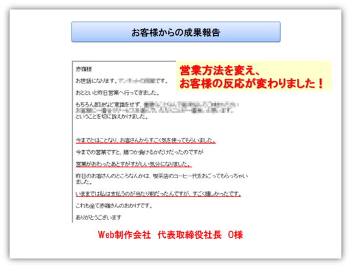This screenshot has height=268, width=351.
Task: Click underlined 営業がおわったあとすがすがしい気分 sentence
Action: tap(133, 164)
